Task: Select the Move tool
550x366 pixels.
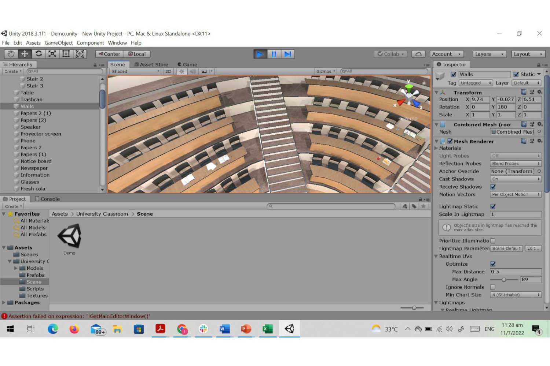Action: (x=25, y=54)
